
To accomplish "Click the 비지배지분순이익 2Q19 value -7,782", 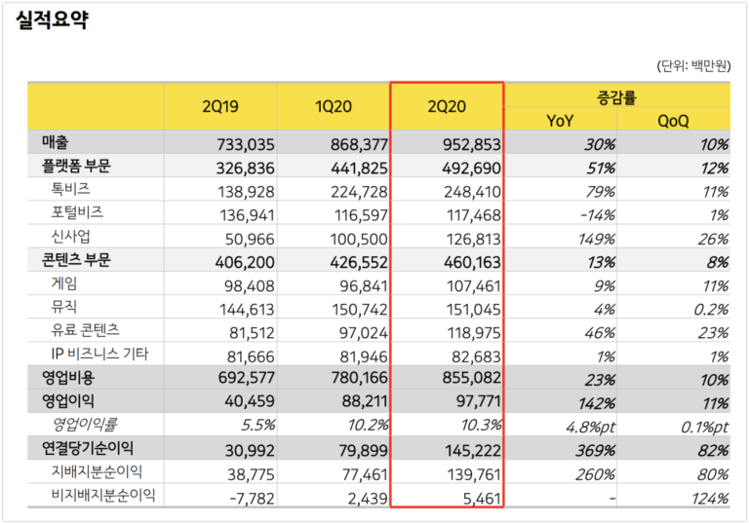I will click(x=252, y=499).
